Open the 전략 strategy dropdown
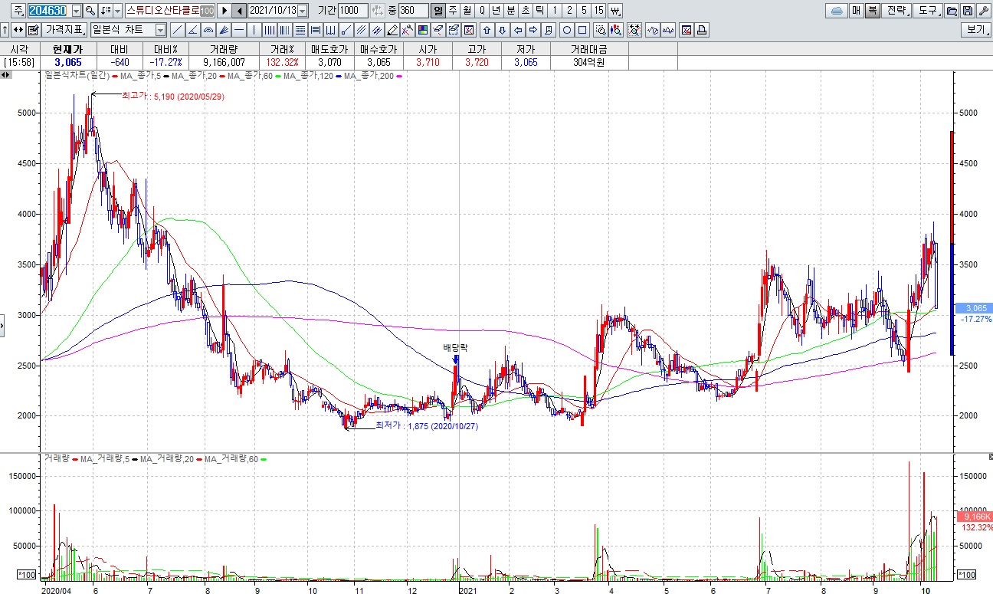The height and width of the screenshot is (594, 993). 896,11
